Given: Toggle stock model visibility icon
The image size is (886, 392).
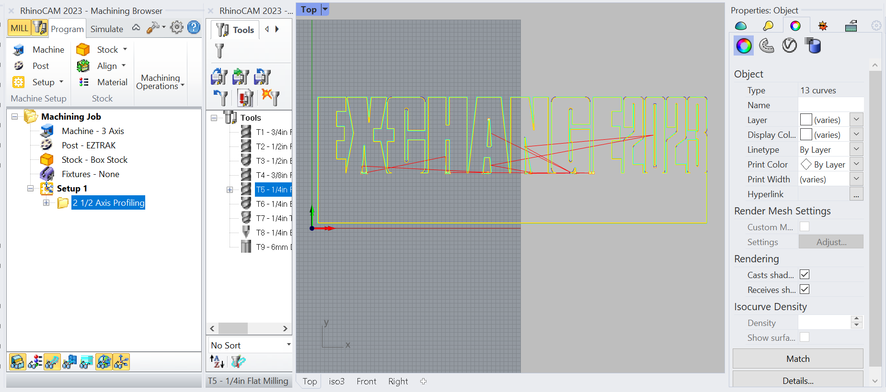Looking at the screenshot, I should [18, 362].
